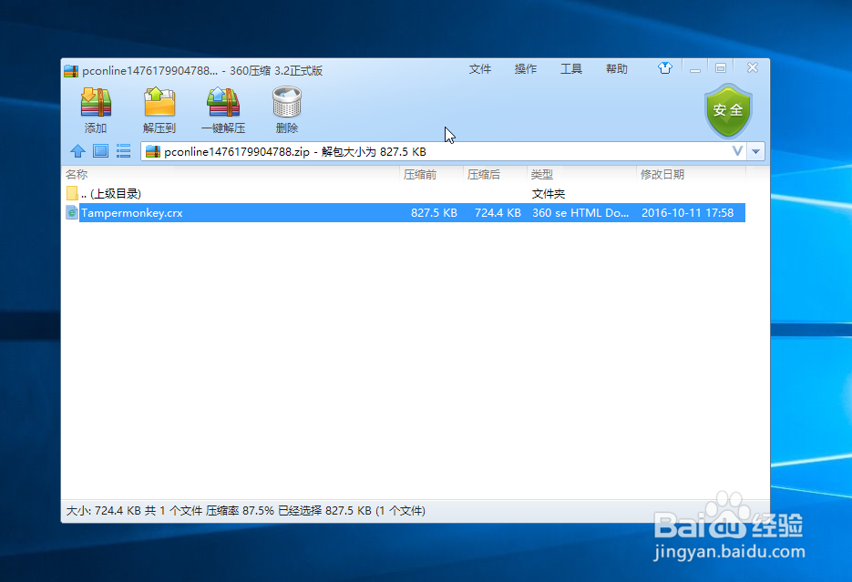Click the Tampermonkey.crx file icon
The width and height of the screenshot is (852, 582).
pyautogui.click(x=72, y=212)
